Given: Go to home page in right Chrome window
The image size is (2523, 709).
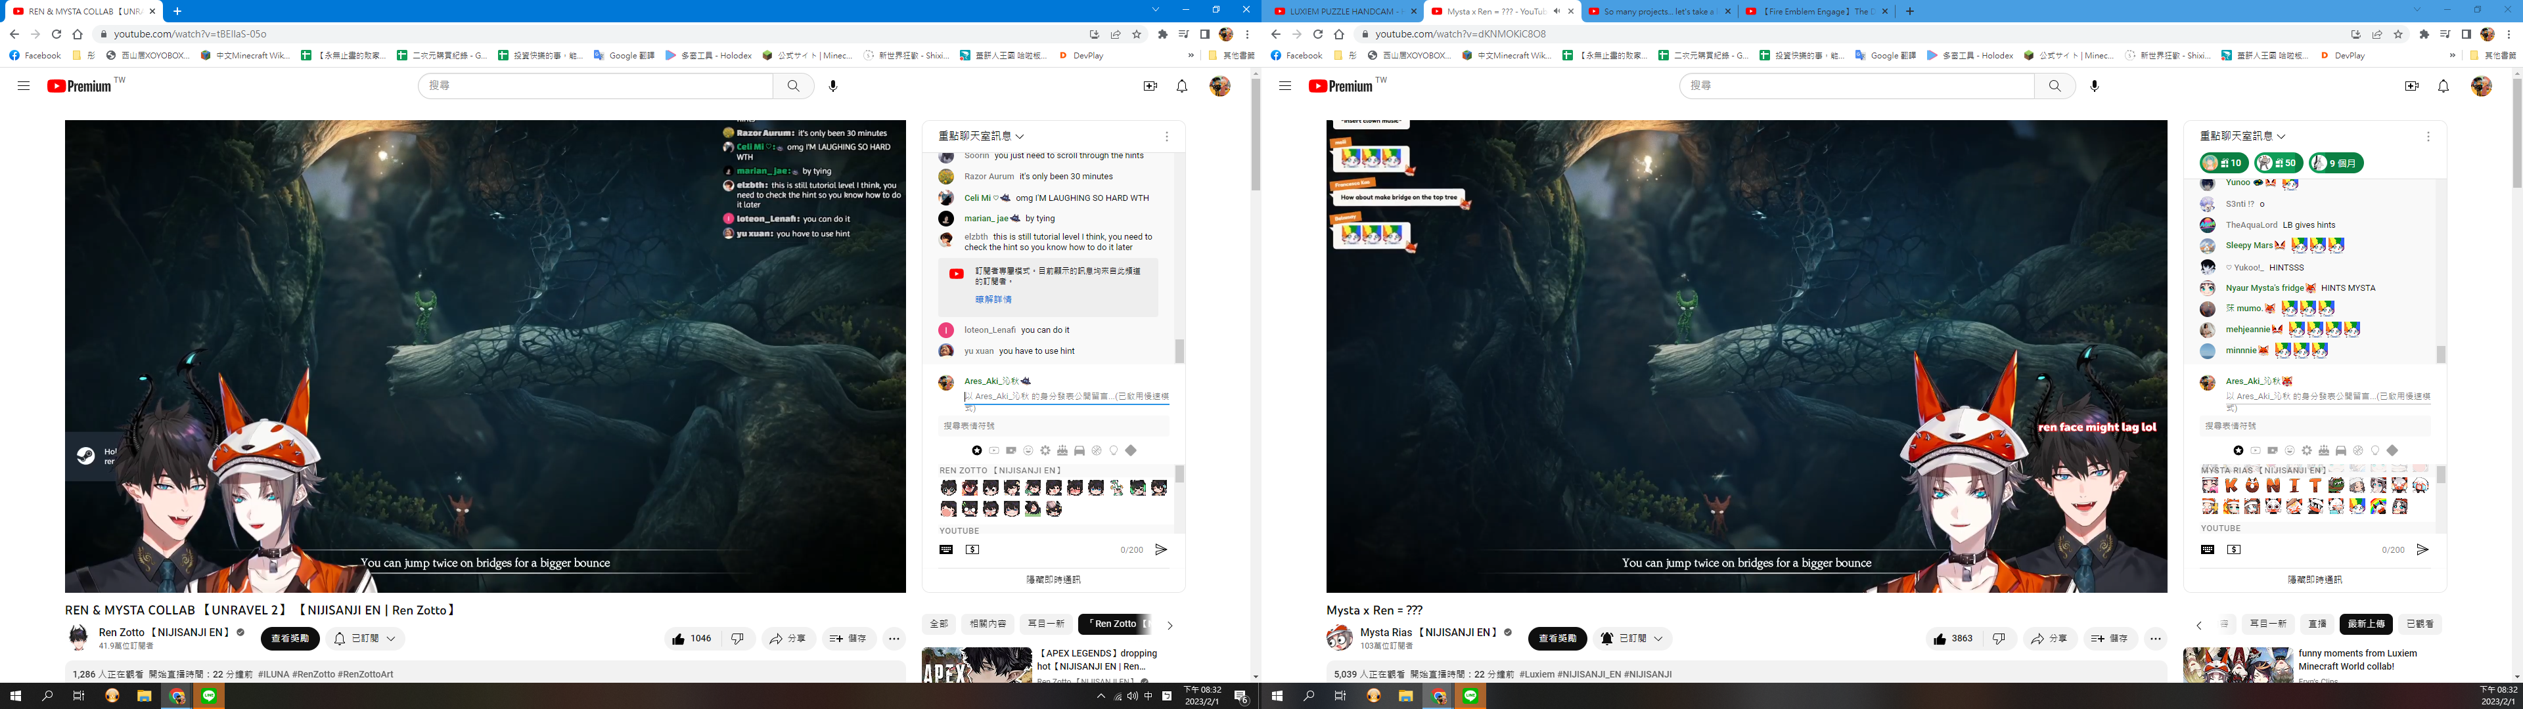Looking at the screenshot, I should click(1339, 33).
